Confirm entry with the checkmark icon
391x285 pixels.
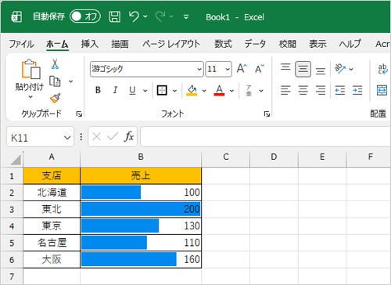click(x=113, y=136)
